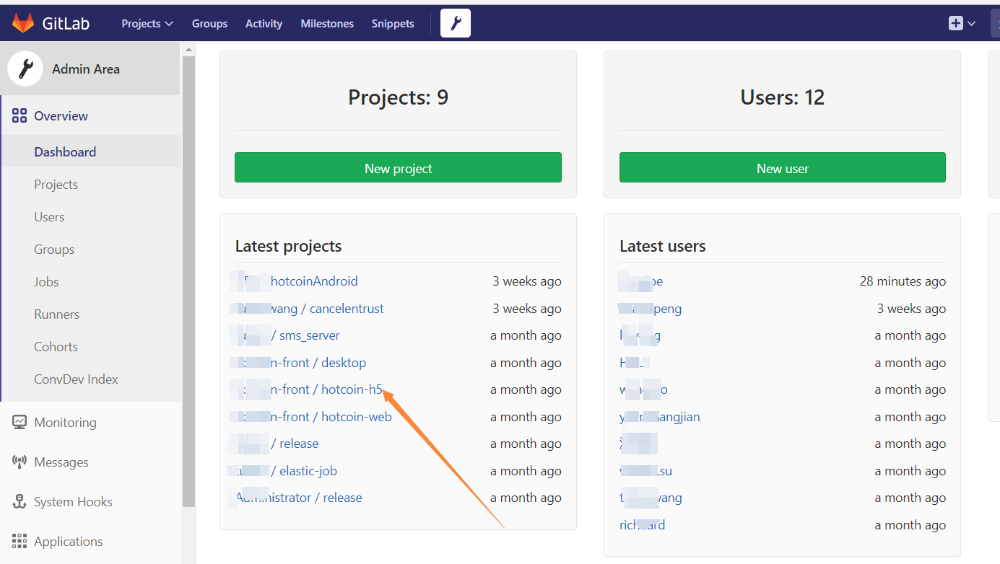The height and width of the screenshot is (564, 1000).
Task: Click the Users: 12 heading
Action: (x=783, y=97)
